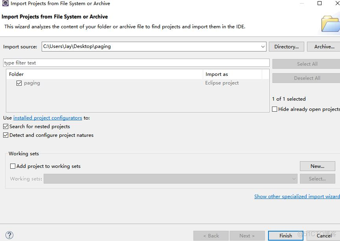Maximize the import dialog window
Screen dimensions: 340x241
(x=319, y=4)
